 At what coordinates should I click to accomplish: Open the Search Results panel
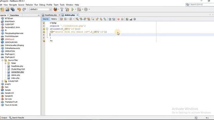coord(16,118)
